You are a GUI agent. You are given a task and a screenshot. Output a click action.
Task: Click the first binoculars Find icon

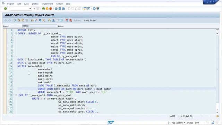pos(60,9)
